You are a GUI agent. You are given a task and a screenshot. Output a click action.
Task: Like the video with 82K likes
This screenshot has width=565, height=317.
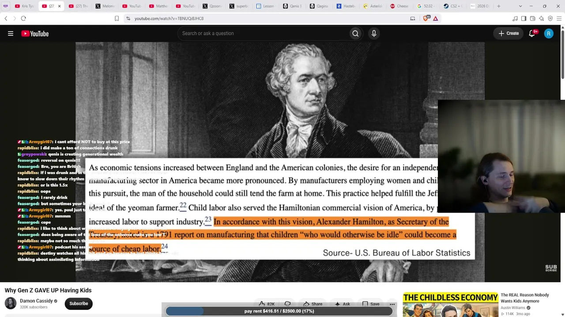[x=267, y=304]
